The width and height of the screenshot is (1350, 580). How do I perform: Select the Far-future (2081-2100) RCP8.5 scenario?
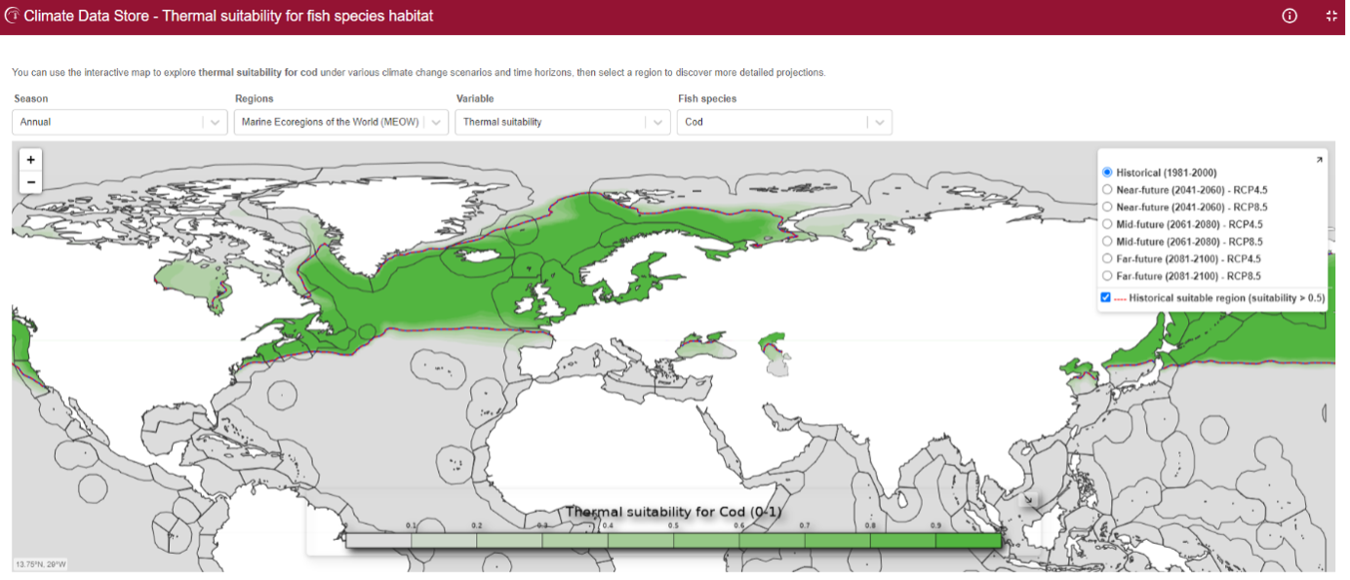[x=1106, y=275]
